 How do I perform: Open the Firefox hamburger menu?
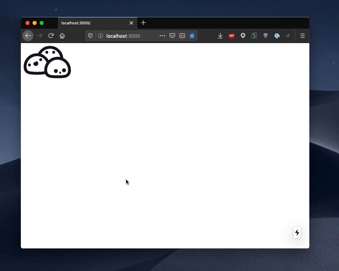[303, 36]
